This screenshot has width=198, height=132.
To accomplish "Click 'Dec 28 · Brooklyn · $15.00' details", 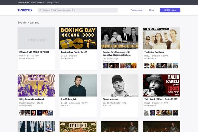I will (x=31, y=103).
